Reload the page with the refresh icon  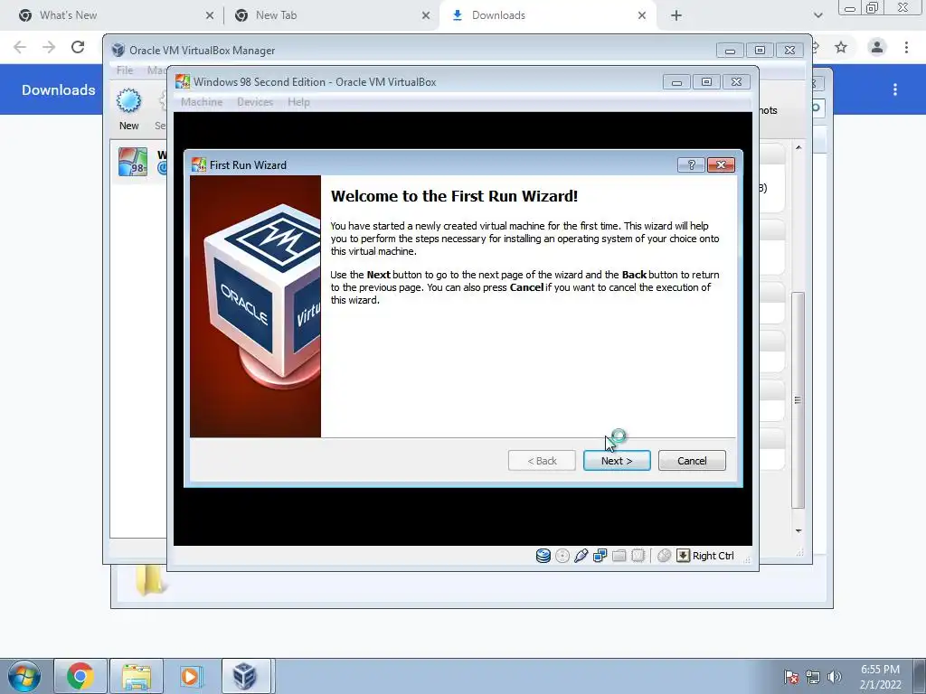click(78, 47)
